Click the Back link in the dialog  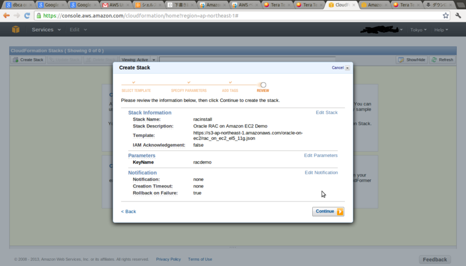click(x=128, y=211)
